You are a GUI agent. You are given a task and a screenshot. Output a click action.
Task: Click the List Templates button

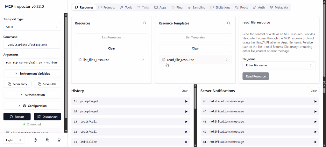(x=195, y=37)
